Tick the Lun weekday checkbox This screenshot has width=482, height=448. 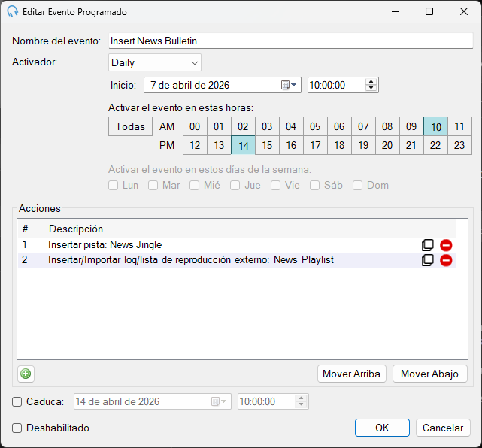[x=113, y=185]
